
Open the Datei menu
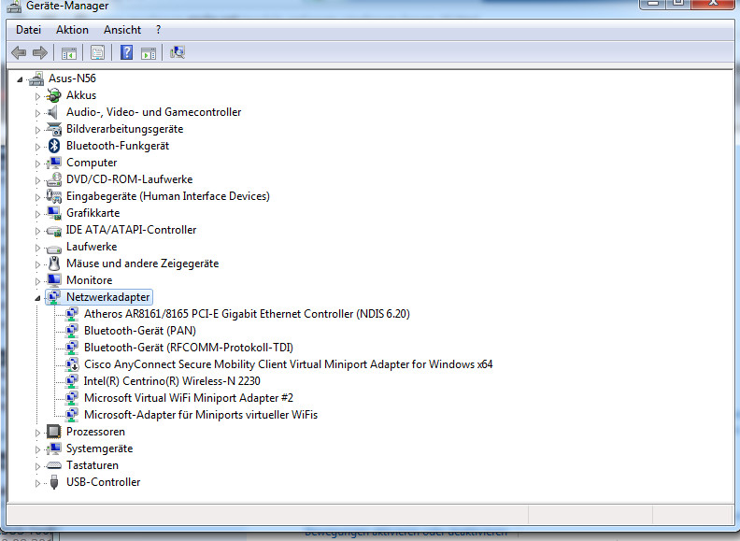point(28,30)
